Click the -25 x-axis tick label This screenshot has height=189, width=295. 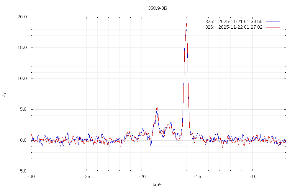click(x=86, y=176)
